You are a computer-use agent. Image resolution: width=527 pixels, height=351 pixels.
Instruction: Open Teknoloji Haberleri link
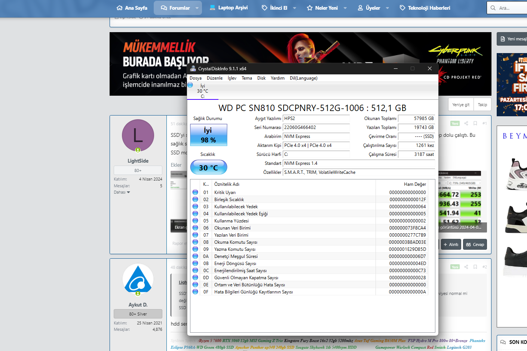point(425,8)
